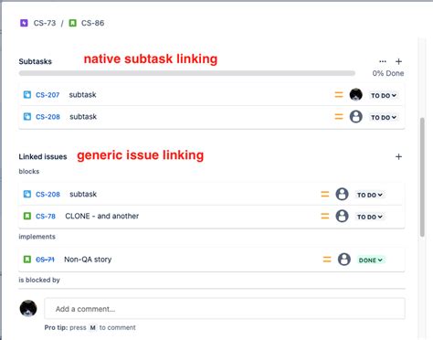Viewport: 433px width, 340px height.
Task: Click the 'Non-QA story' summary text
Action: tap(88, 260)
